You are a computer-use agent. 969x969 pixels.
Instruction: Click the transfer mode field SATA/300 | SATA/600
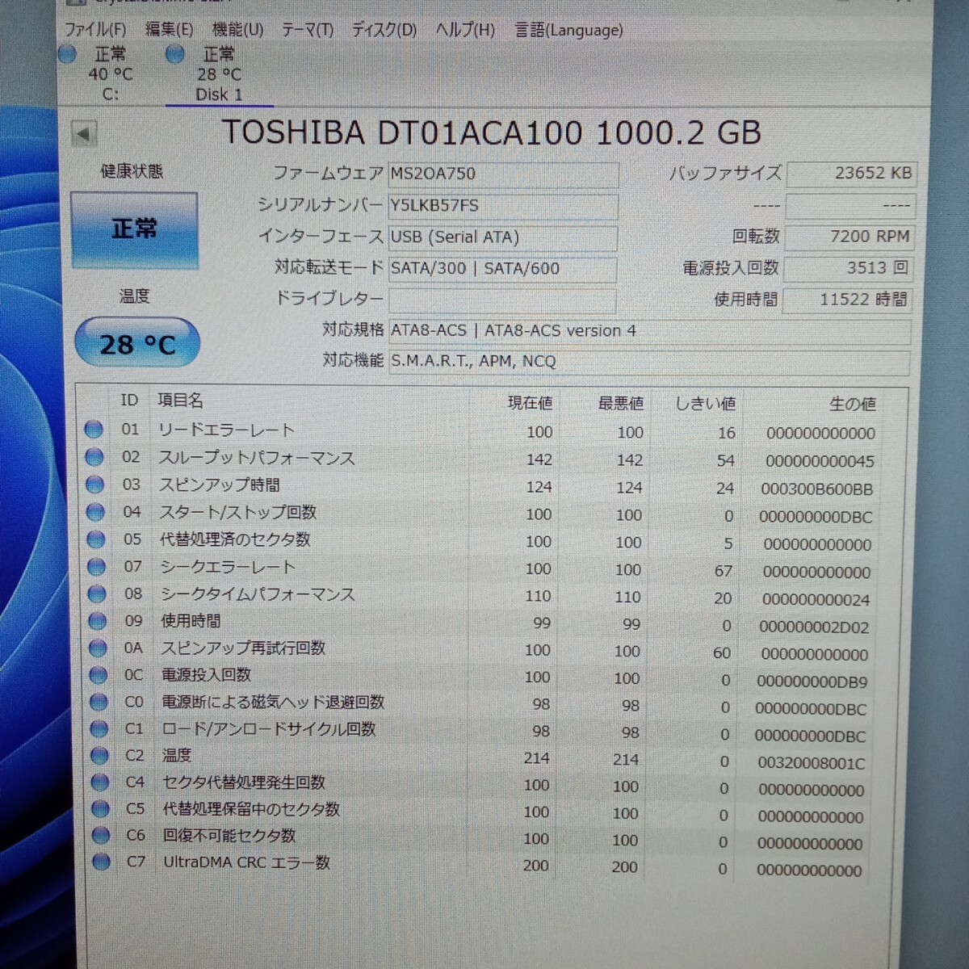(x=502, y=268)
